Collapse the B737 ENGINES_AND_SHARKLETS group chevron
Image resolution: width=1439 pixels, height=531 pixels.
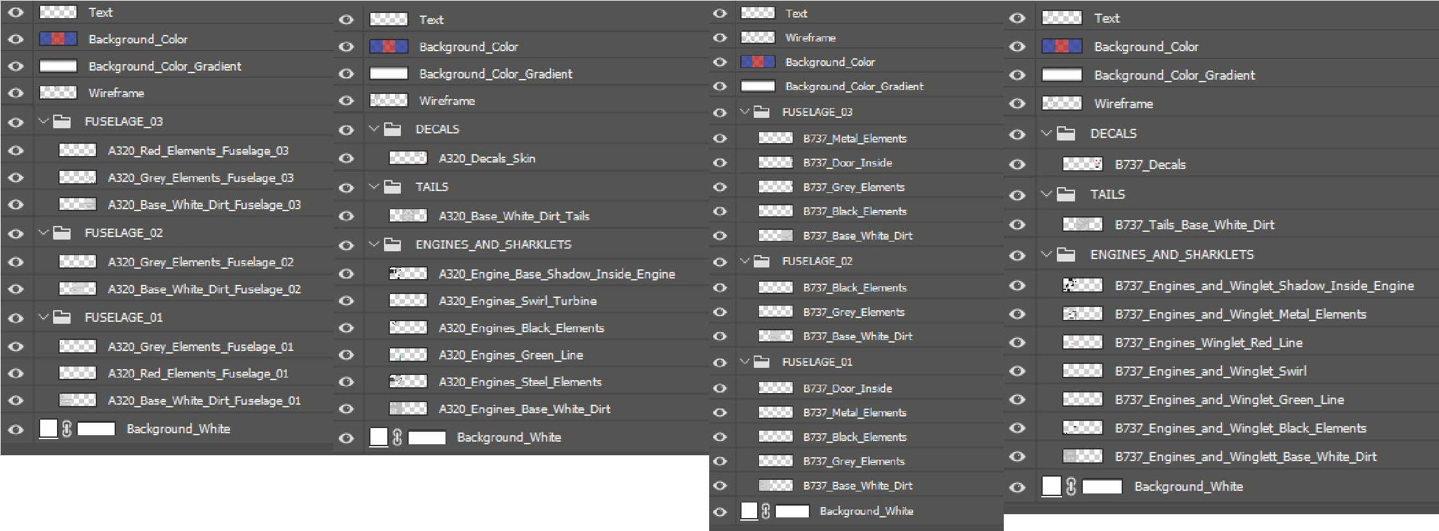click(x=1047, y=254)
